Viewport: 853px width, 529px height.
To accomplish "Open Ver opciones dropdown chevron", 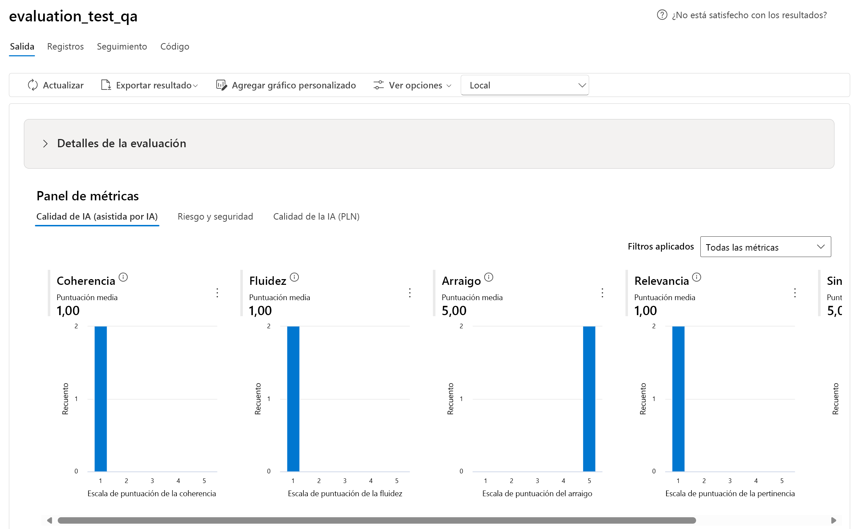I will click(449, 86).
